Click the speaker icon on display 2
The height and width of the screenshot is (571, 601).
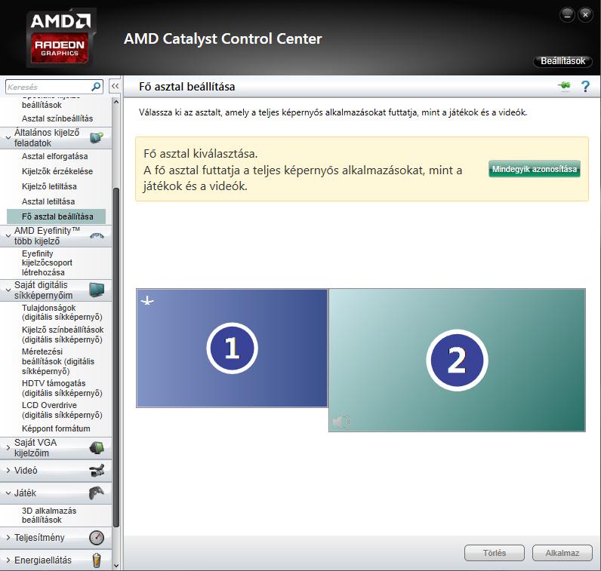point(341,422)
